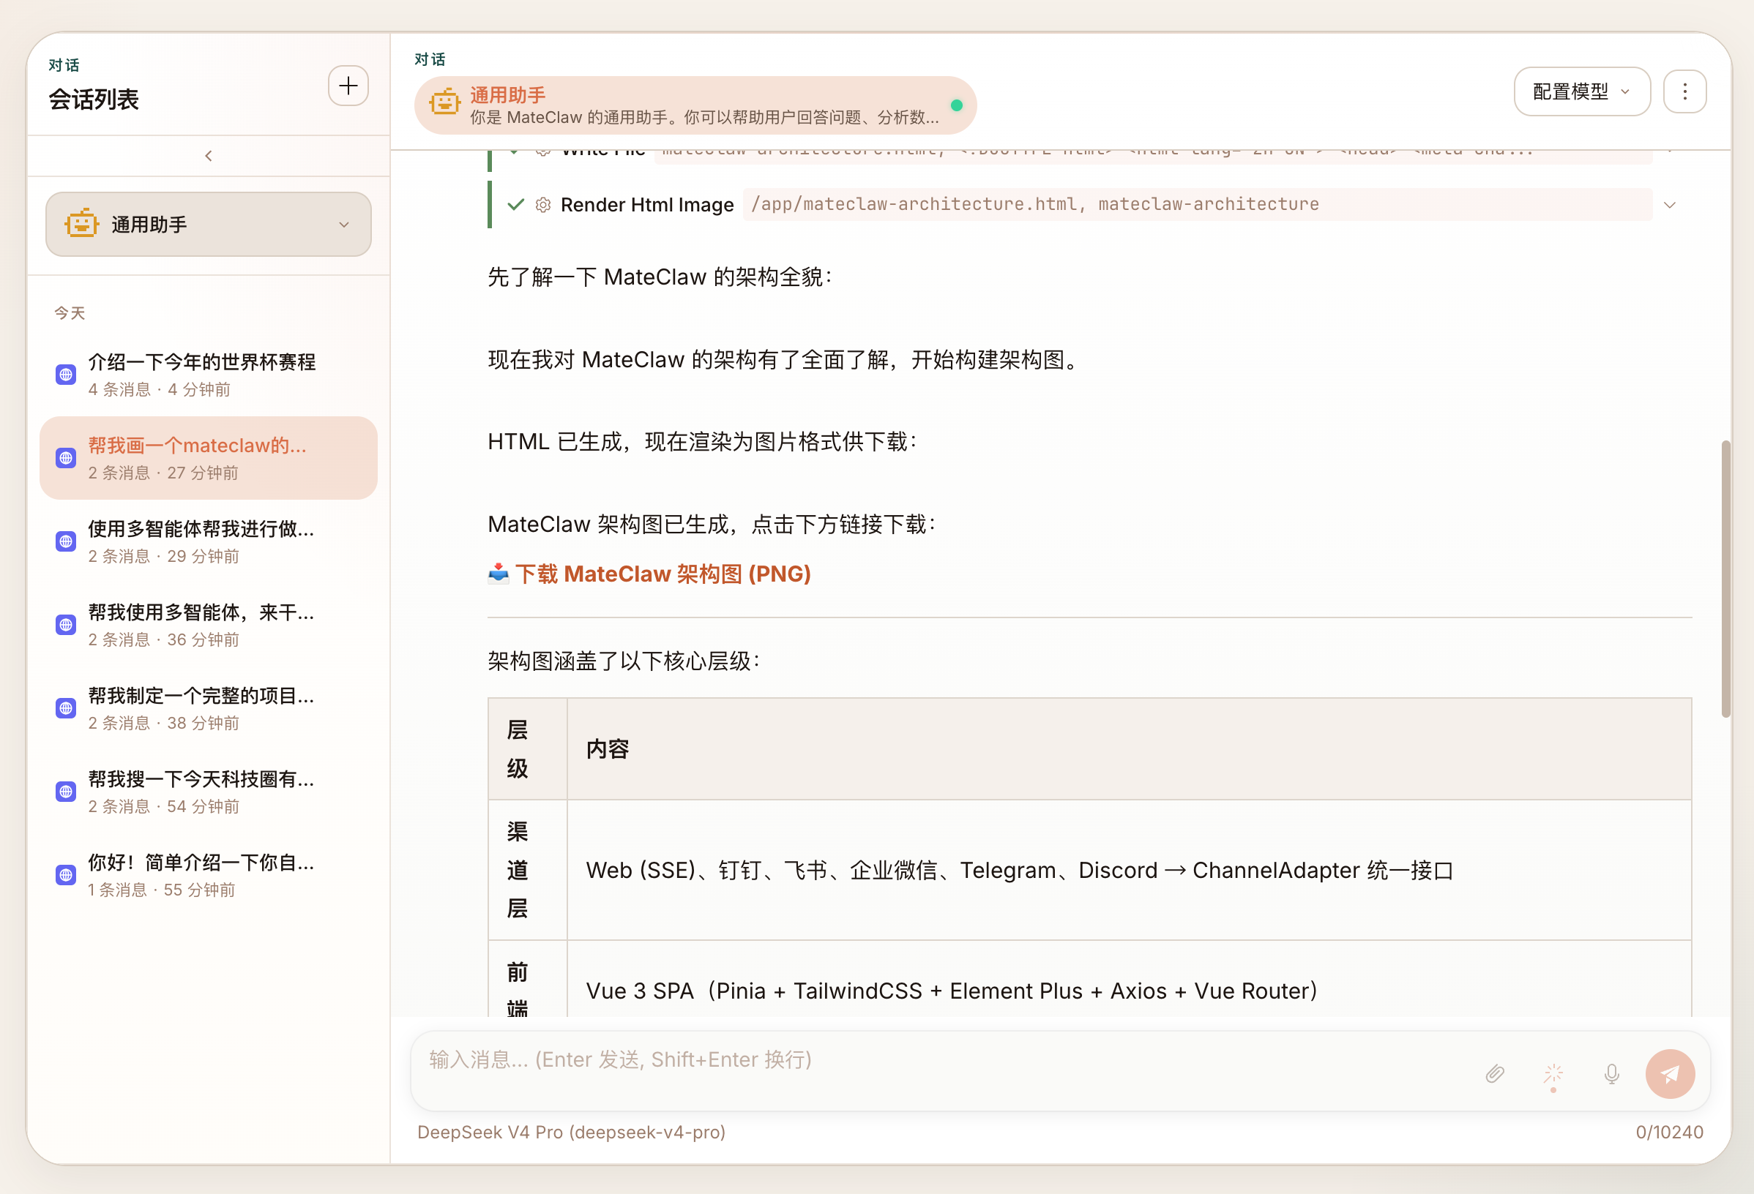
Task: Click the 内容 table header cell
Action: pos(1128,749)
